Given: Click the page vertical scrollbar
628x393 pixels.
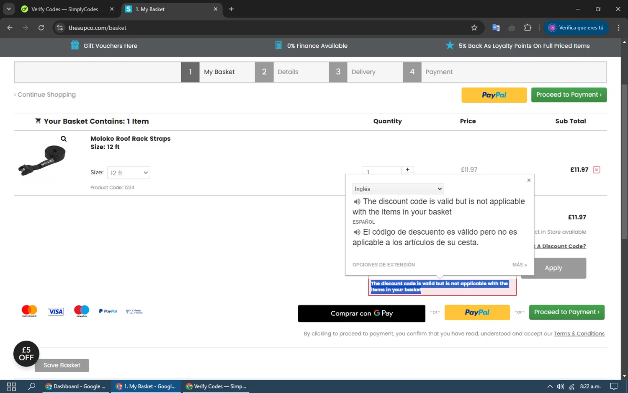Looking at the screenshot, I should click(624, 161).
